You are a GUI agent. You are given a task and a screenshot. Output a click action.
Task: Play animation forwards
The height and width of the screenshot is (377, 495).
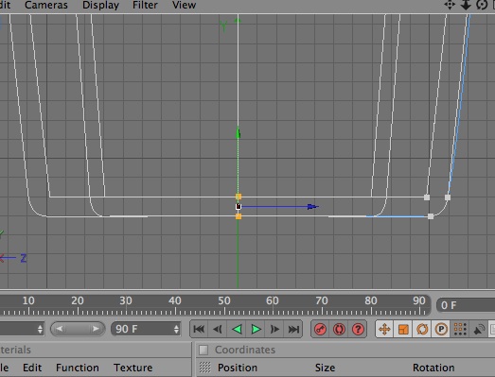(x=256, y=330)
